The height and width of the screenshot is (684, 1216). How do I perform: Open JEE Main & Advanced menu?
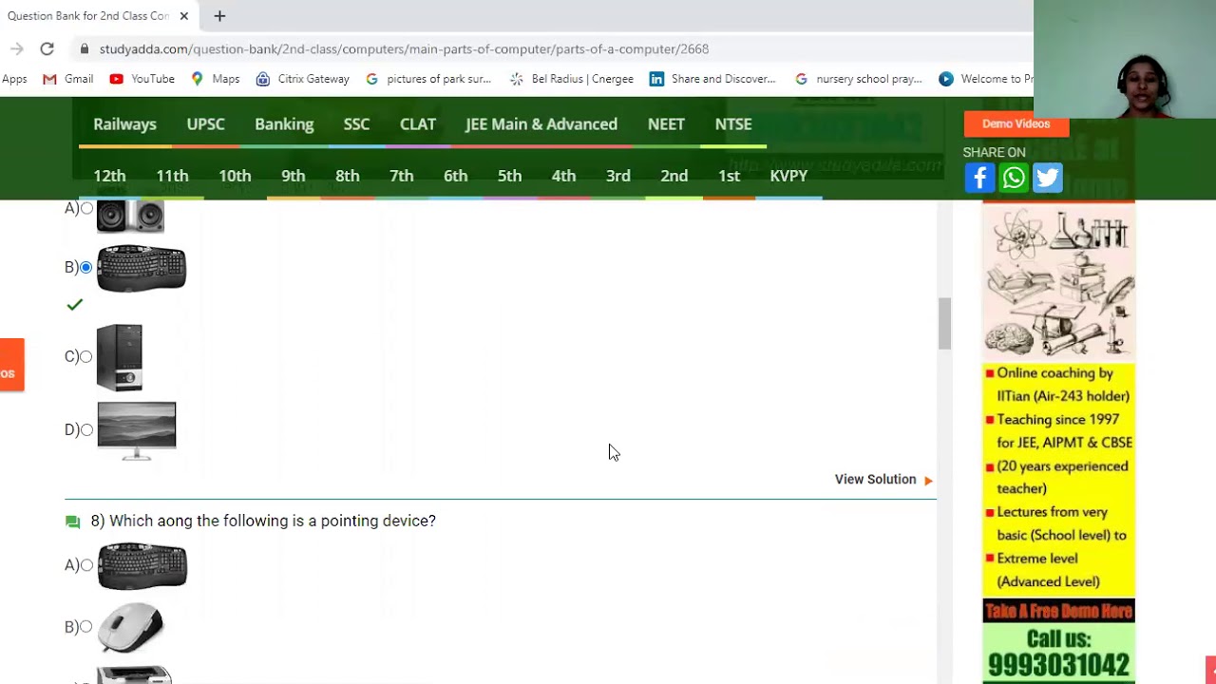[x=541, y=124]
